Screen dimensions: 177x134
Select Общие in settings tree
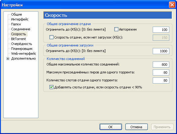tap(17, 14)
